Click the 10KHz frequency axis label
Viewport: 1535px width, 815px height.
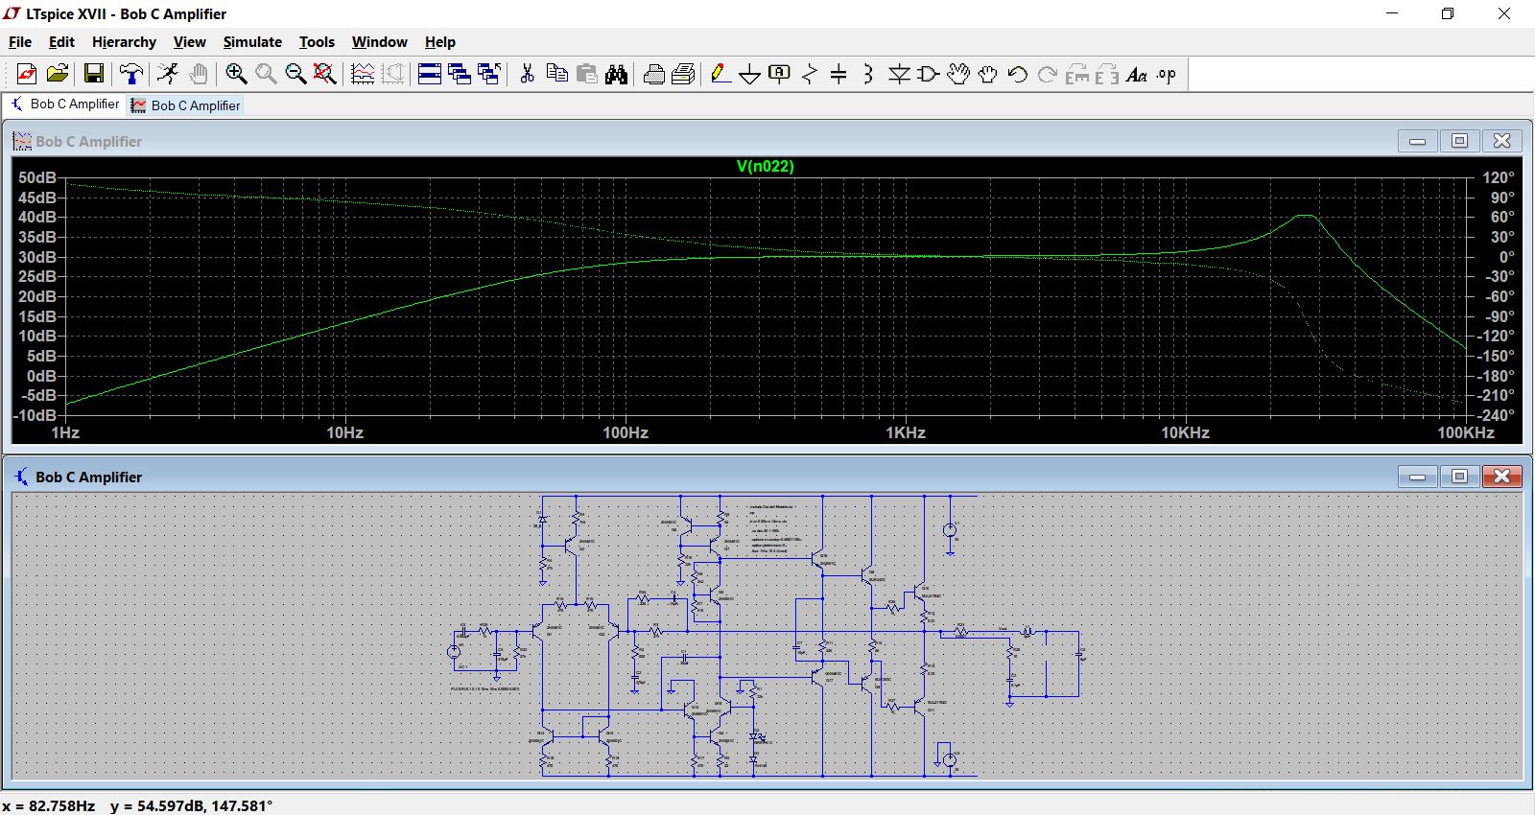click(x=1186, y=432)
